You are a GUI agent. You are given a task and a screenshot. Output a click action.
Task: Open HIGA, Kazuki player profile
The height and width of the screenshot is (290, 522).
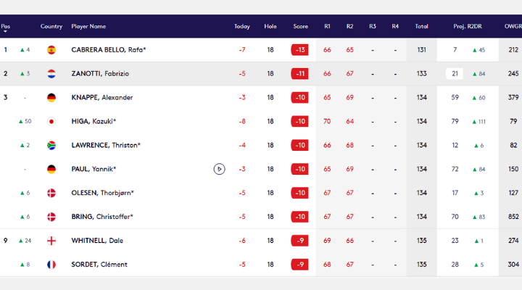click(94, 122)
